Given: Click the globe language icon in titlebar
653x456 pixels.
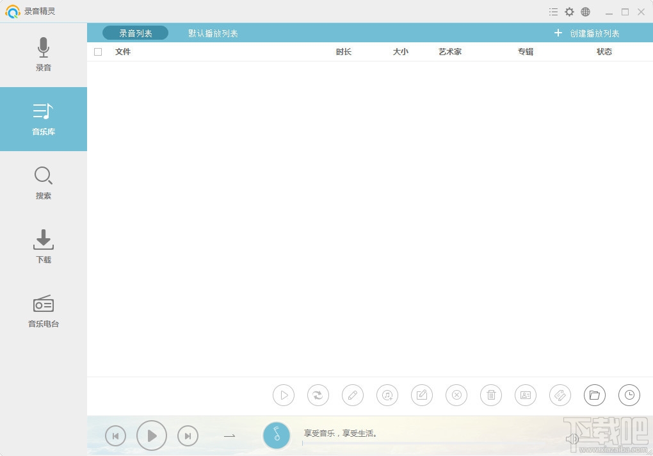Looking at the screenshot, I should click(x=585, y=11).
